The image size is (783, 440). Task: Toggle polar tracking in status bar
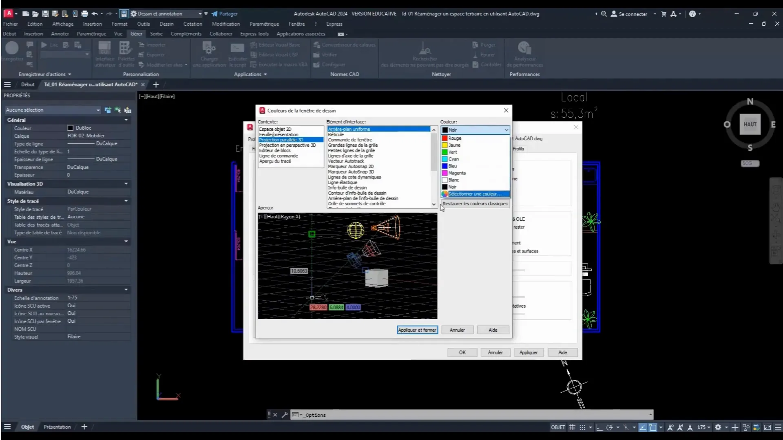click(610, 427)
